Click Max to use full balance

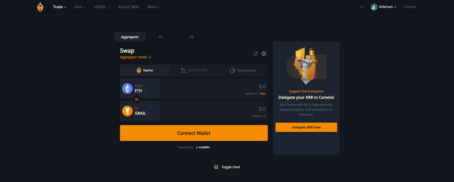coord(263,94)
